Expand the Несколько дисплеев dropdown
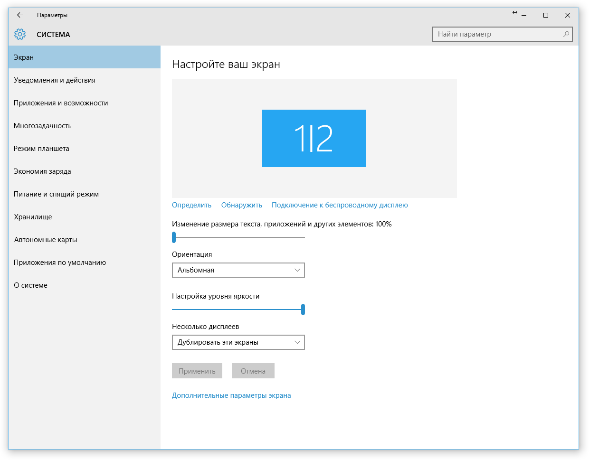 tap(238, 342)
